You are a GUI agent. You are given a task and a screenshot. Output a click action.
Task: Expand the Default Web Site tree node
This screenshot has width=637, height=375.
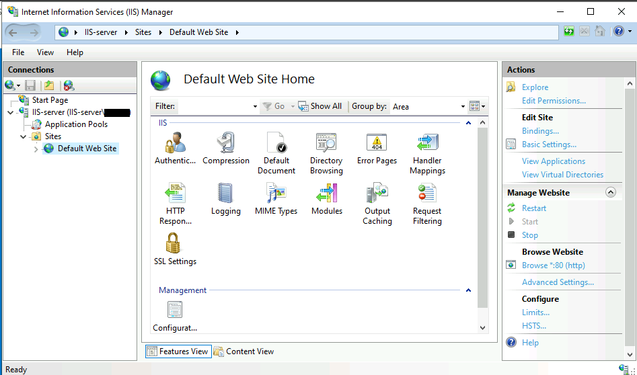coord(36,149)
